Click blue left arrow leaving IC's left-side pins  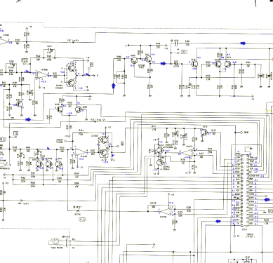pyautogui.click(x=218, y=221)
